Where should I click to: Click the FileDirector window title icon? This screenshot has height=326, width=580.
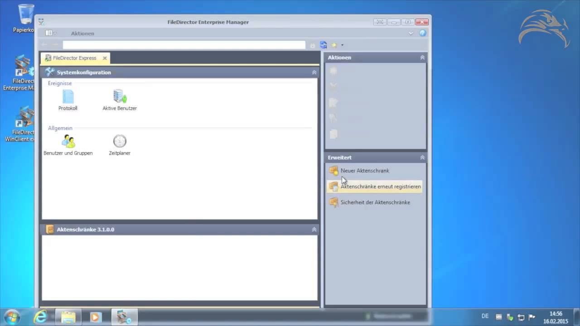41,22
